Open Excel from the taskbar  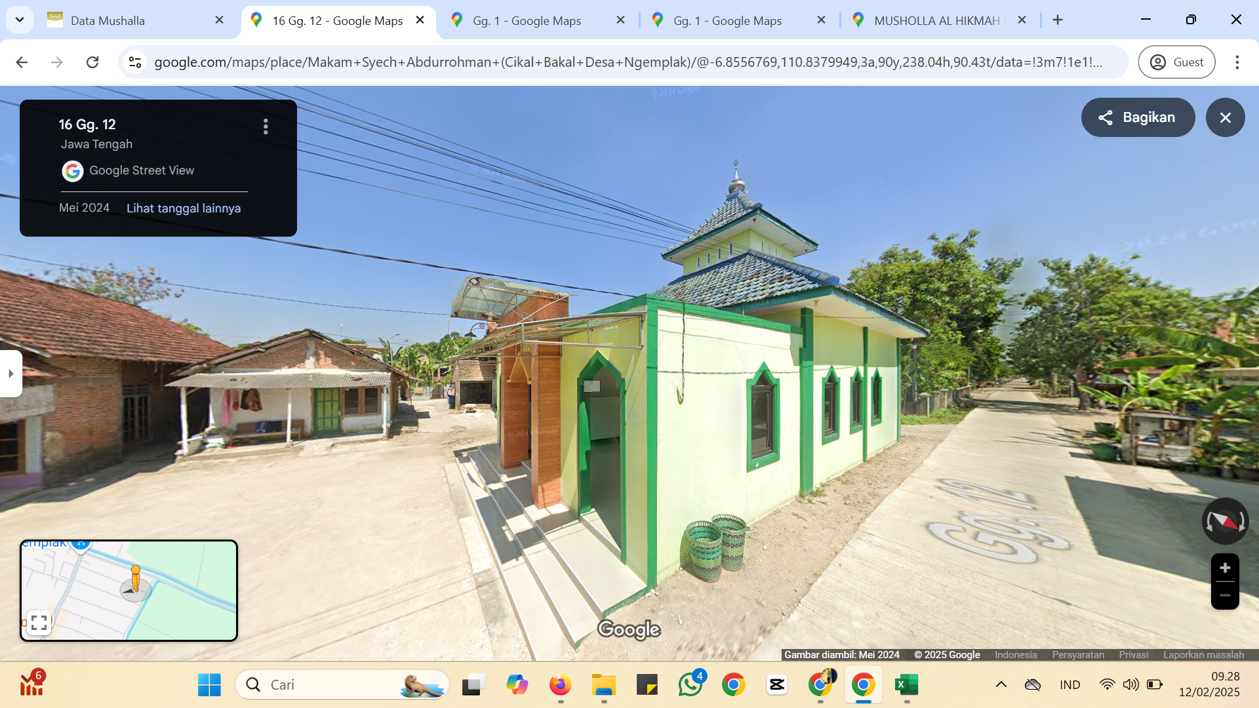(906, 685)
